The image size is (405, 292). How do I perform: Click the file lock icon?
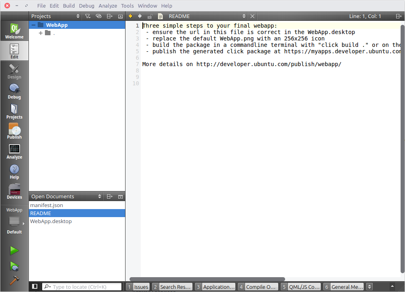150,16
